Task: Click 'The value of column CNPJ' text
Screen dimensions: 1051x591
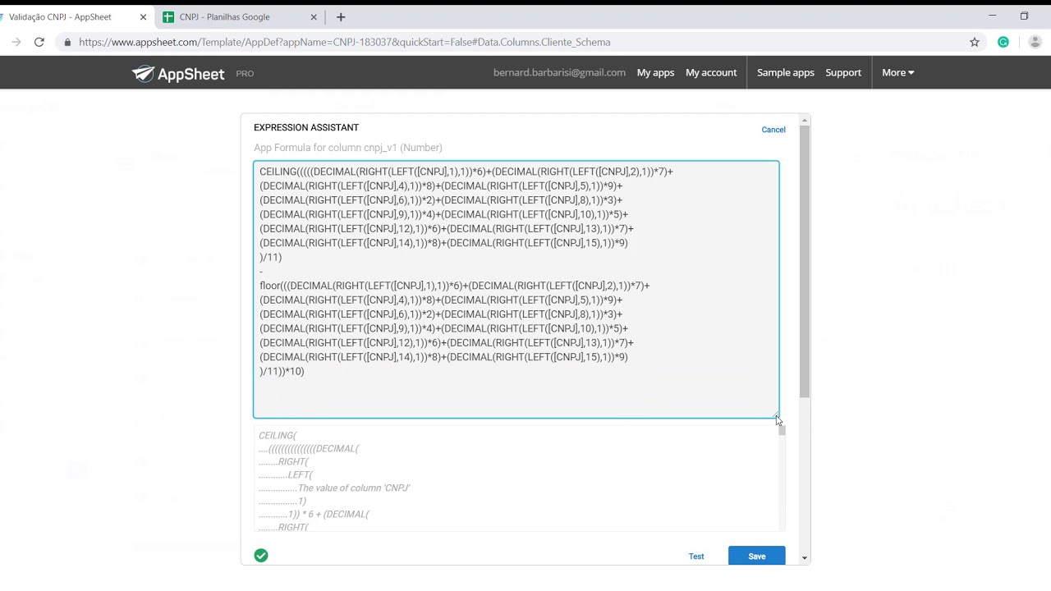Action: click(x=354, y=488)
